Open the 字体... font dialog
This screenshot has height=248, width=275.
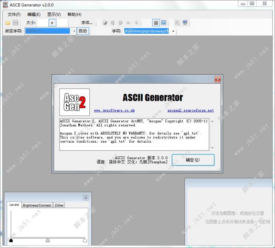87,23
